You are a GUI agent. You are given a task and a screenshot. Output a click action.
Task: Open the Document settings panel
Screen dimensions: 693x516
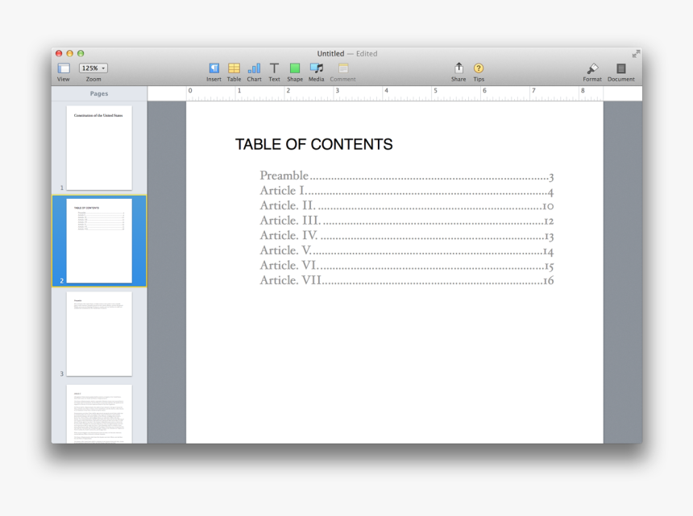click(x=621, y=68)
